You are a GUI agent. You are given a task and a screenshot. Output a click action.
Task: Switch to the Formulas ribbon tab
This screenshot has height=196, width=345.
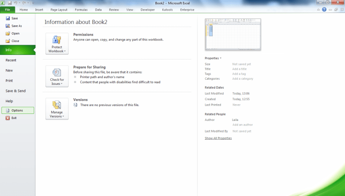point(81,9)
